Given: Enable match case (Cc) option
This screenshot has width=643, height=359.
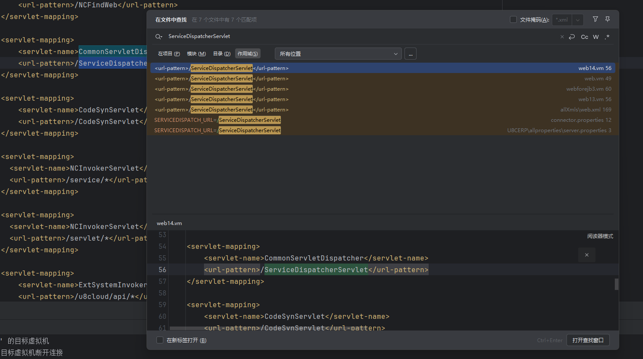Looking at the screenshot, I should (x=584, y=37).
